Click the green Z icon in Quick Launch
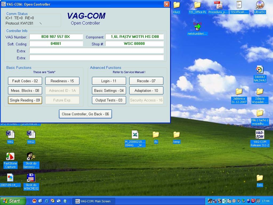Screen dimensions: 273x205 [65, 201]
